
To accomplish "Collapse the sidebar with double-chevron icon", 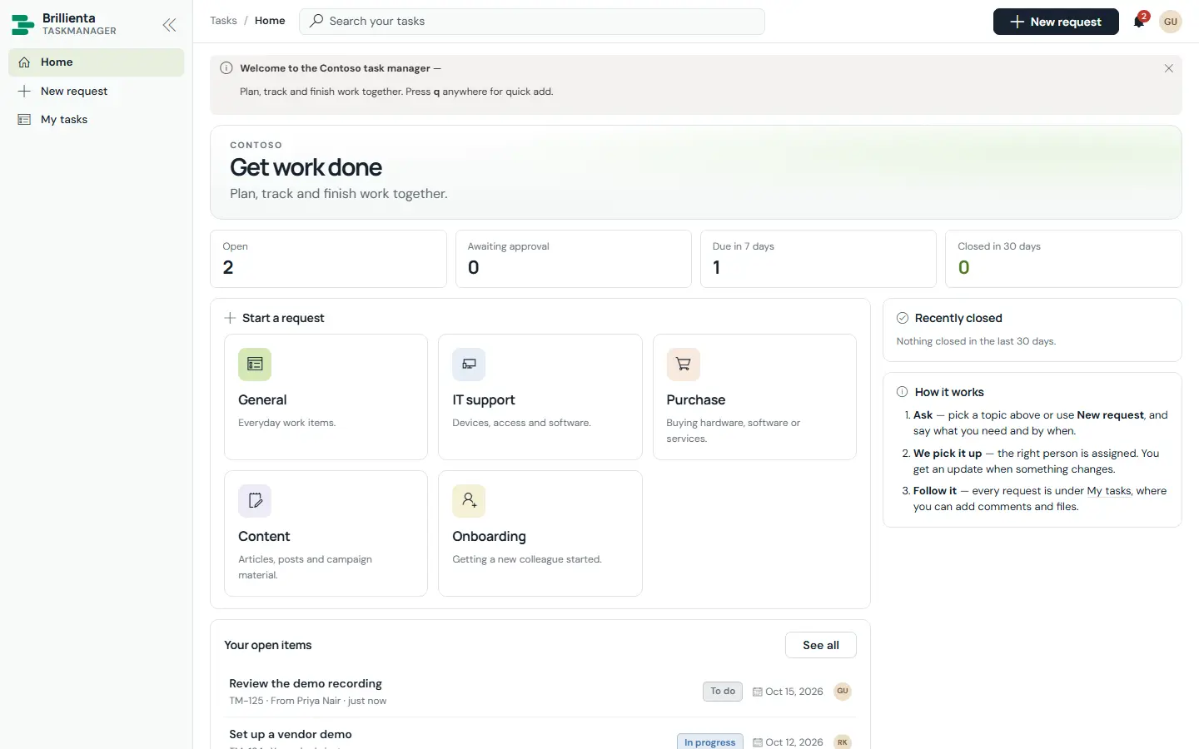I will click(x=169, y=25).
